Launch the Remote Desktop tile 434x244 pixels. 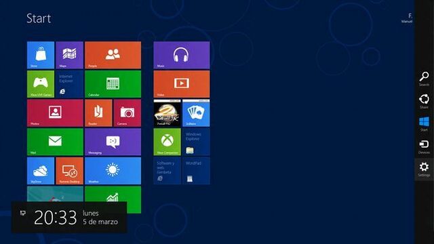pyautogui.click(x=69, y=171)
